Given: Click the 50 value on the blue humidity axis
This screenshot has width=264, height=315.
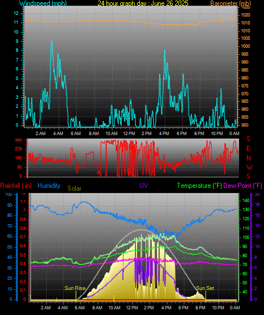Looking at the screenshot, I should click(x=10, y=247).
